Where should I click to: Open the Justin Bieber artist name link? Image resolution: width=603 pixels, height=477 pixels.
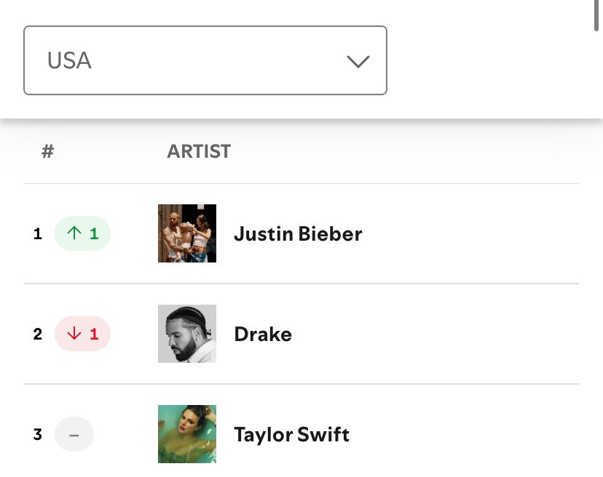298,233
